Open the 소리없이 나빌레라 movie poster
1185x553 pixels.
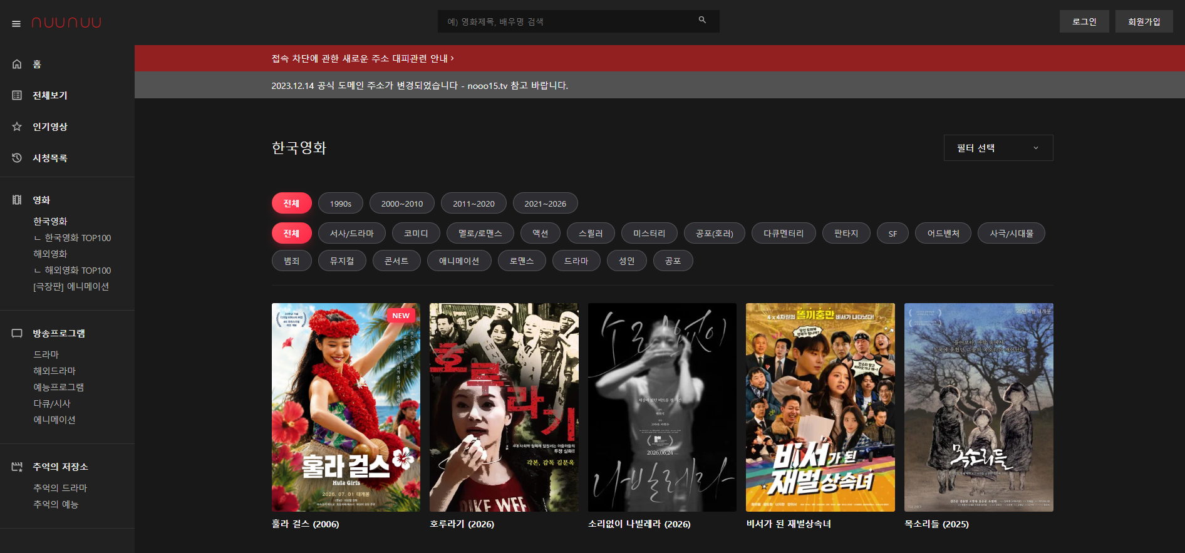pyautogui.click(x=663, y=407)
